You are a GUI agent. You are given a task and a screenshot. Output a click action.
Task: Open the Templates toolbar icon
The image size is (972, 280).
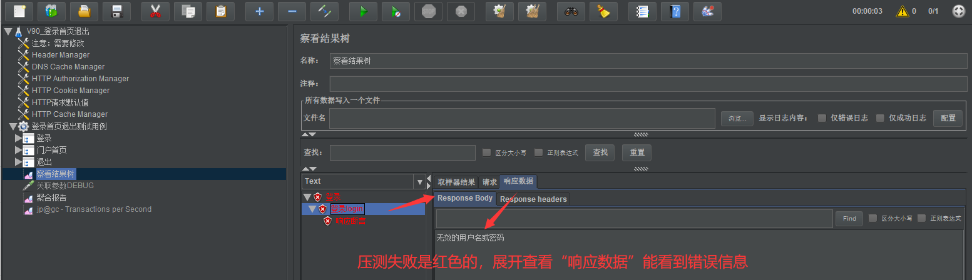pyautogui.click(x=51, y=11)
